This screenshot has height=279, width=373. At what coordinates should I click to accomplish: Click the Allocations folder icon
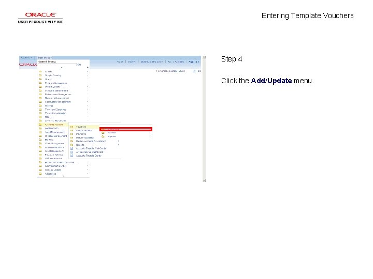tap(40, 174)
